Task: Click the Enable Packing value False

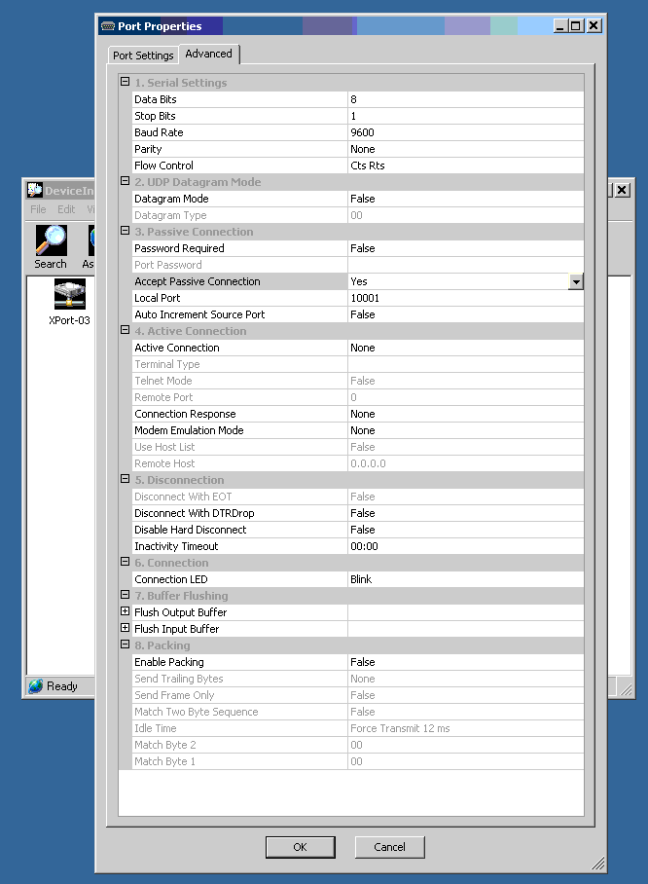Action: pyautogui.click(x=465, y=662)
